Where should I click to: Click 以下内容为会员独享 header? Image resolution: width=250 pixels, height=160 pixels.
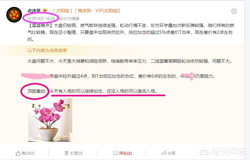(47, 50)
